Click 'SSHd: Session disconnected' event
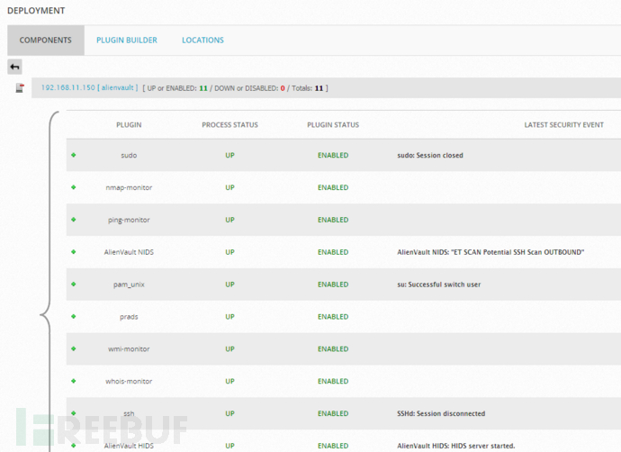Viewport: 621px width, 452px height. pos(441,413)
